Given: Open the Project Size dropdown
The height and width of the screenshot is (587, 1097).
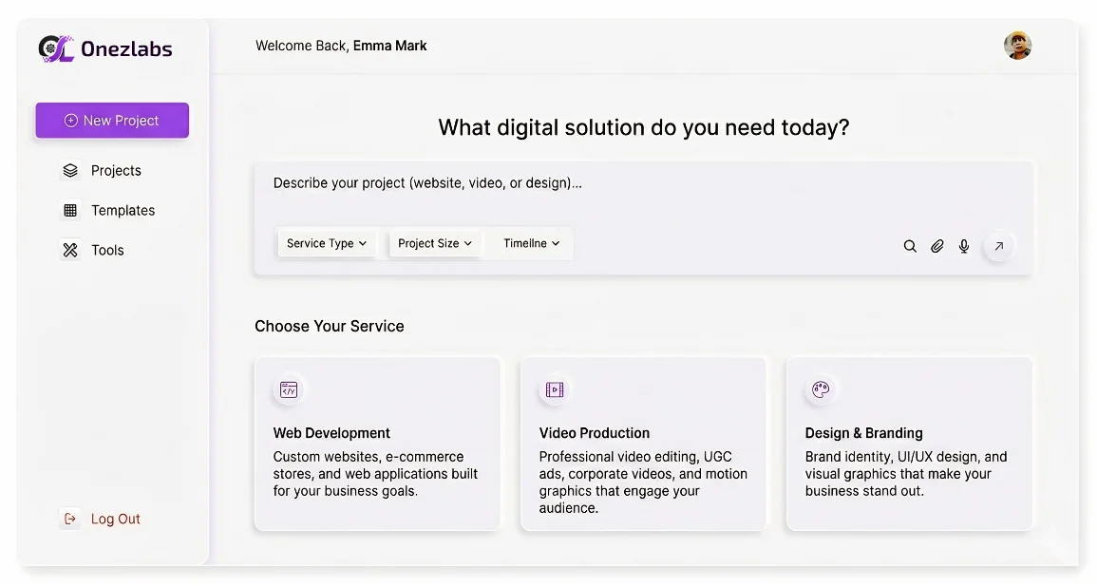Looking at the screenshot, I should pyautogui.click(x=434, y=243).
